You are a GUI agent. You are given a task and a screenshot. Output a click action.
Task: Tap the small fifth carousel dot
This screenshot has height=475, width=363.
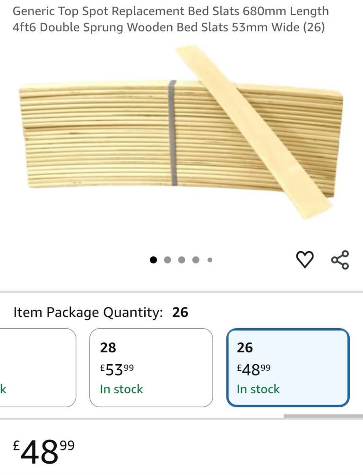pyautogui.click(x=210, y=260)
